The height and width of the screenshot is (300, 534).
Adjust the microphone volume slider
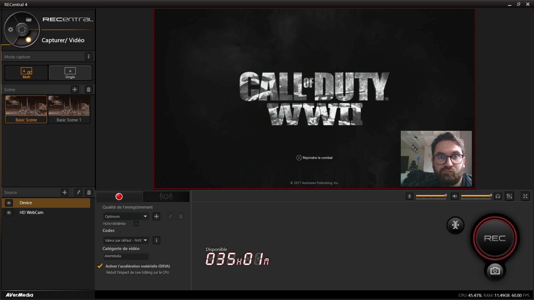click(x=431, y=196)
